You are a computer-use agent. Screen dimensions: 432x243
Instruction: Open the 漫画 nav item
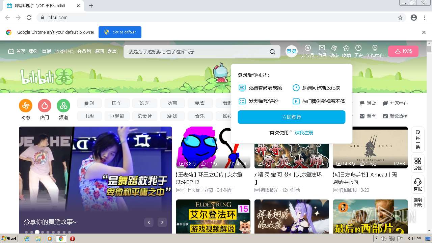[x=99, y=51]
